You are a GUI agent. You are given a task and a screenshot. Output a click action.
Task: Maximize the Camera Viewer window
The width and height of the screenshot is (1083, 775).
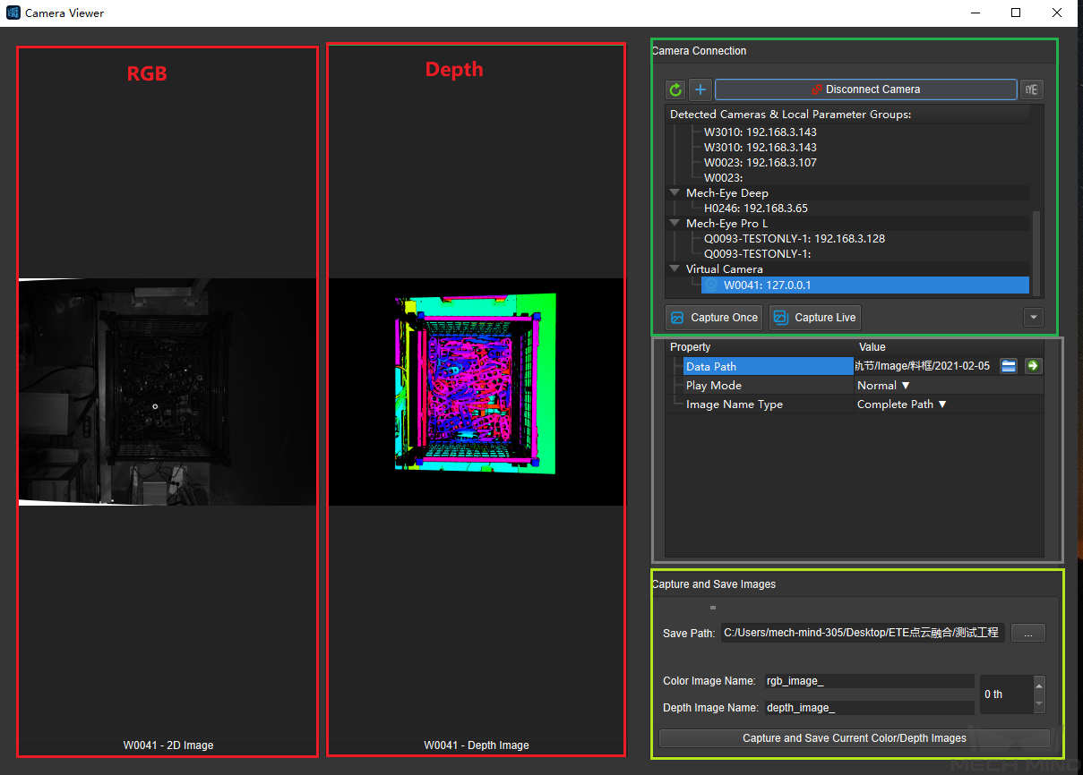pyautogui.click(x=1016, y=13)
